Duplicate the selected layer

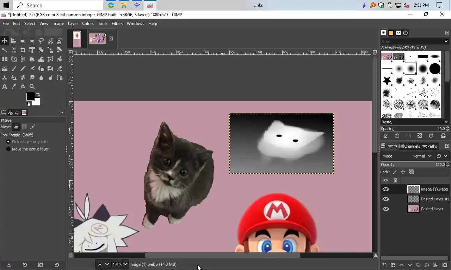tap(418, 265)
